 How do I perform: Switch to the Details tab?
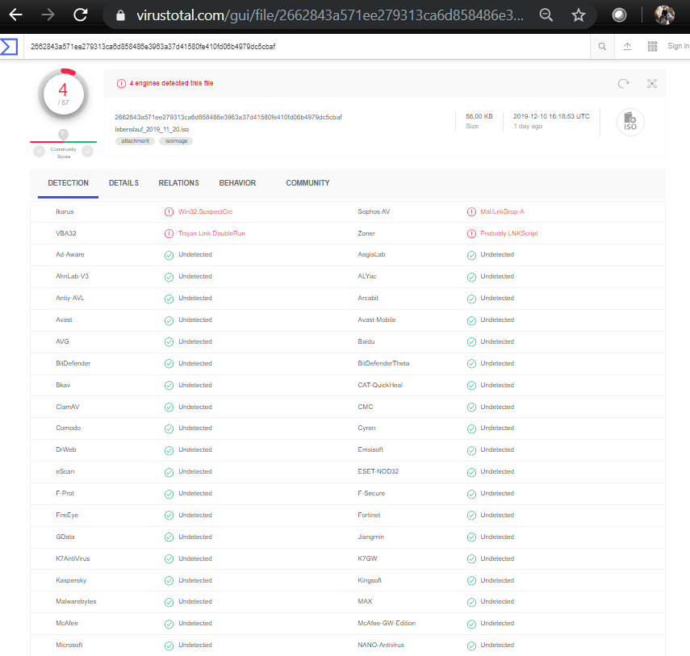pos(123,183)
